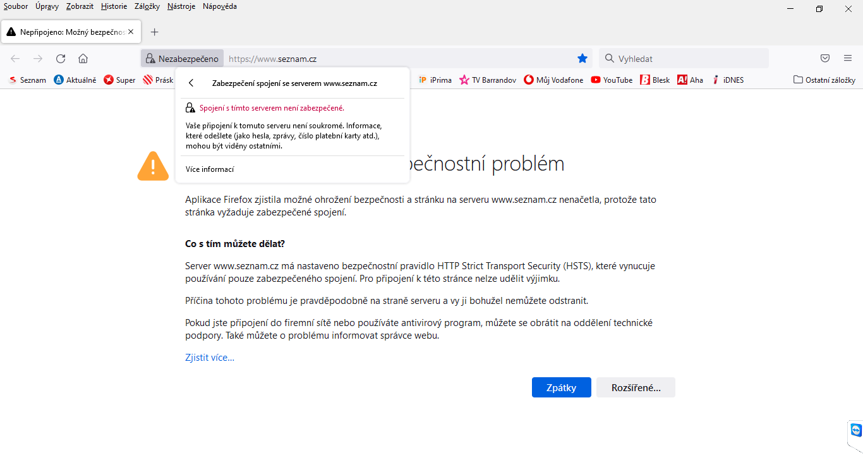863x460 pixels.
Task: Open the Pocket save icon
Action: click(825, 59)
